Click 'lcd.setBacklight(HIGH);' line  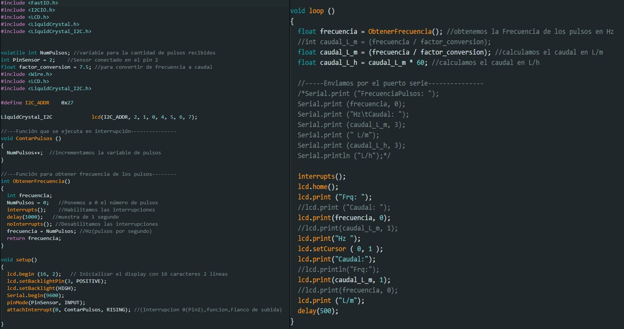pyautogui.click(x=42, y=288)
